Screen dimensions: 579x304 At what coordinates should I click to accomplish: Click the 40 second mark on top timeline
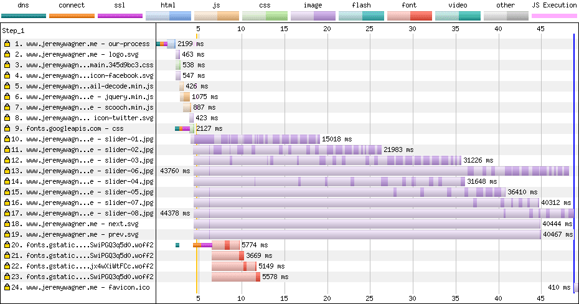497,29
